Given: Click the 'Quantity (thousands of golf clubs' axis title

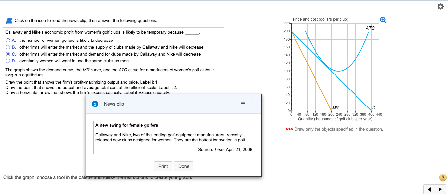Looking at the screenshot, I should (335, 119).
